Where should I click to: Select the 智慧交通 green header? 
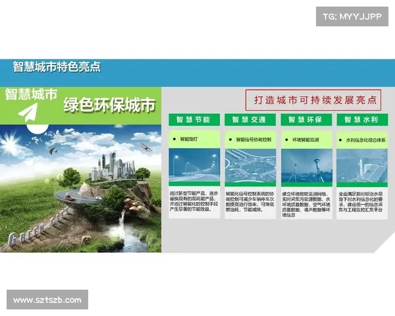coord(250,119)
